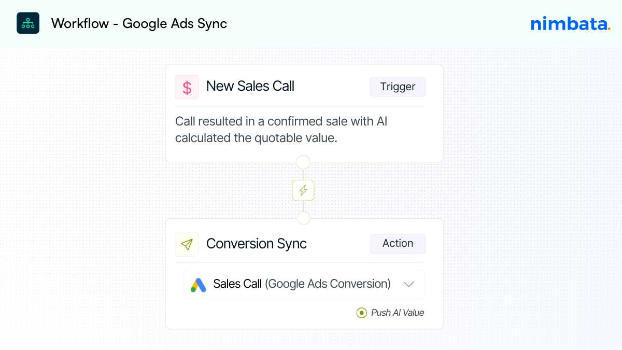The width and height of the screenshot is (622, 350).
Task: Click the upper connector circle below the trigger card
Action: pyautogui.click(x=303, y=162)
